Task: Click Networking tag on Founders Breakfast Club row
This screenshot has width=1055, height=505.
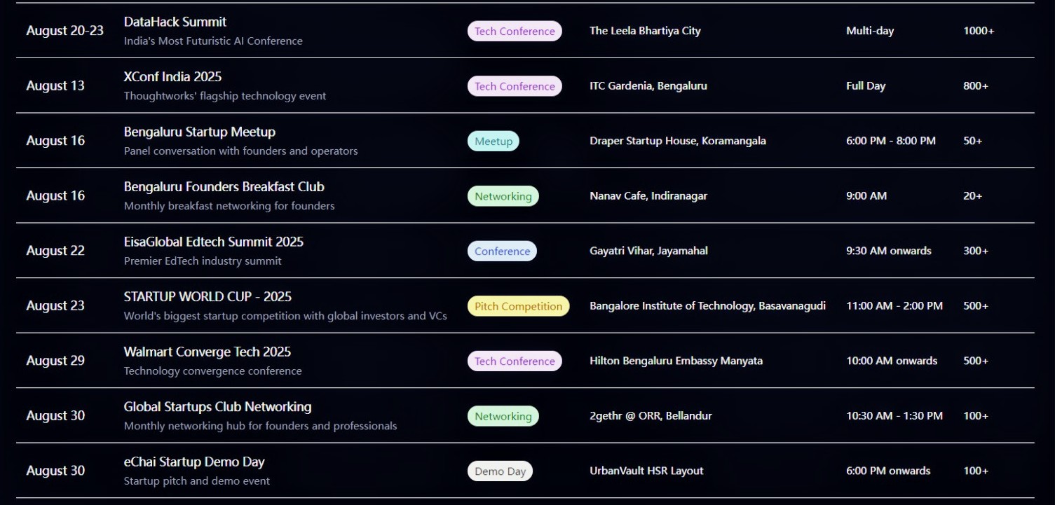Action: 503,196
